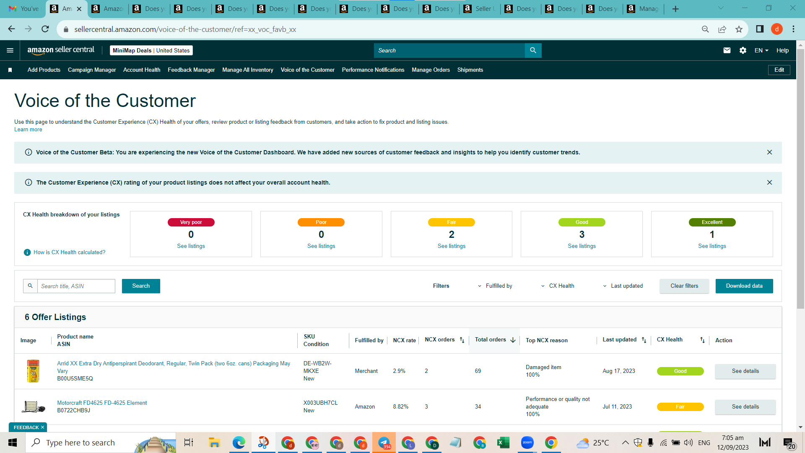Click the Search title, ASIN input field
The height and width of the screenshot is (453, 805).
[76, 286]
